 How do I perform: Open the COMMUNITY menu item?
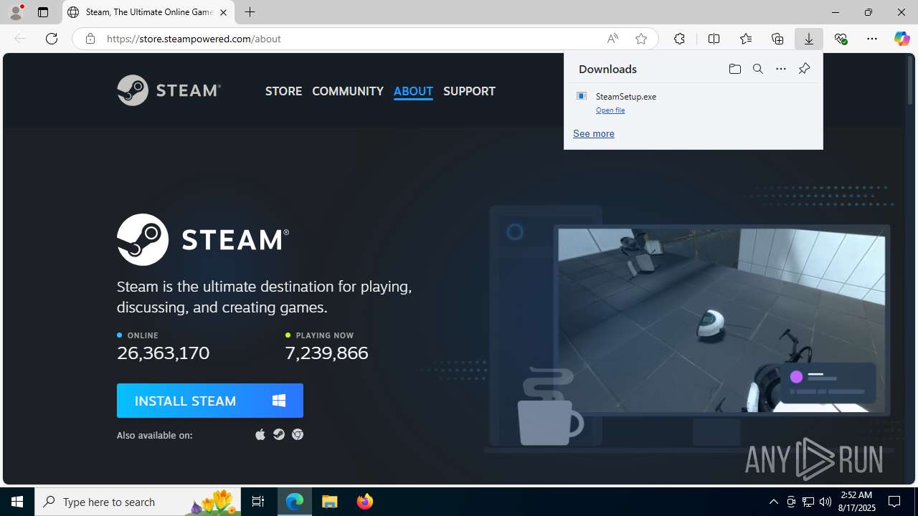tap(348, 91)
